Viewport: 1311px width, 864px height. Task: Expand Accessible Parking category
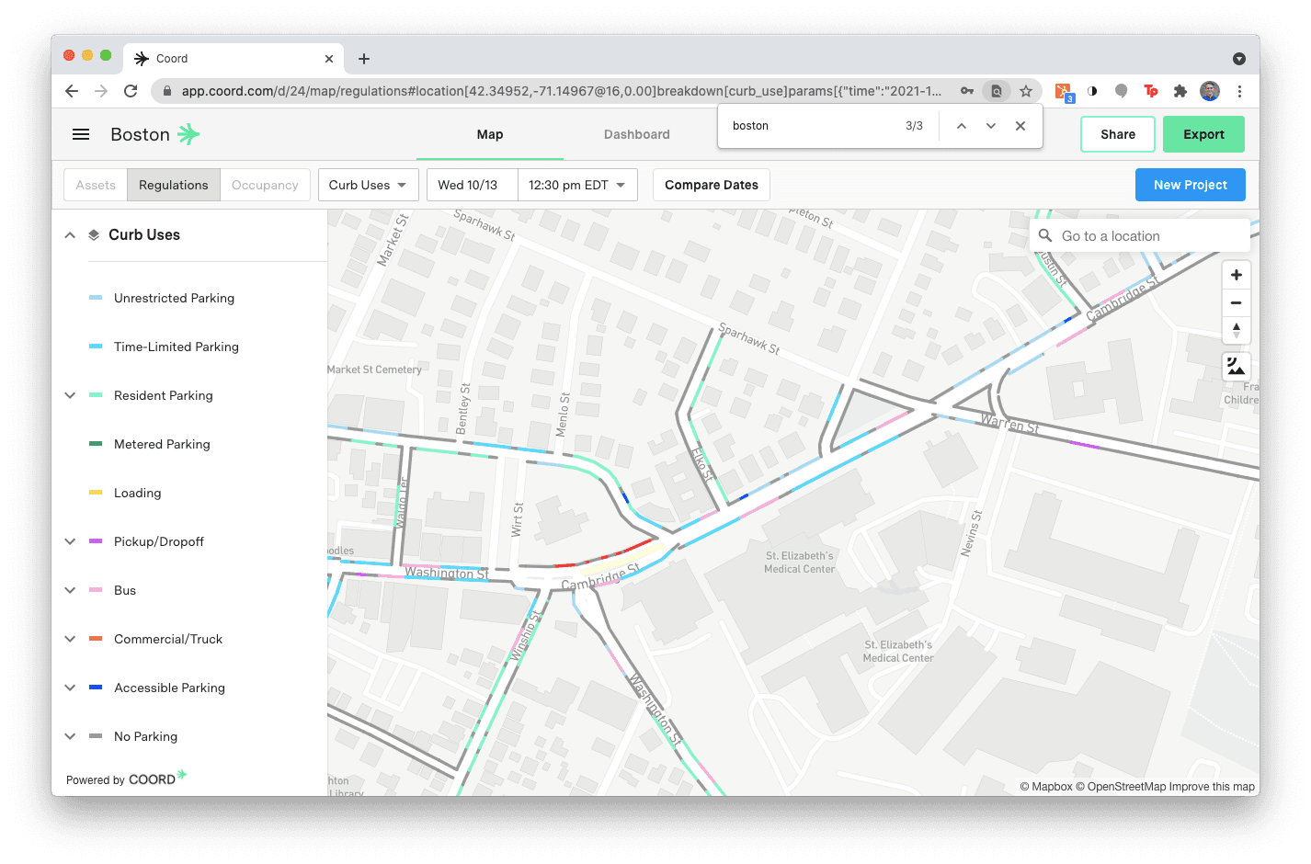pyautogui.click(x=70, y=688)
